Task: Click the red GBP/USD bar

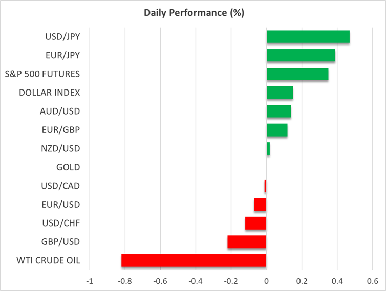Action: (x=247, y=241)
